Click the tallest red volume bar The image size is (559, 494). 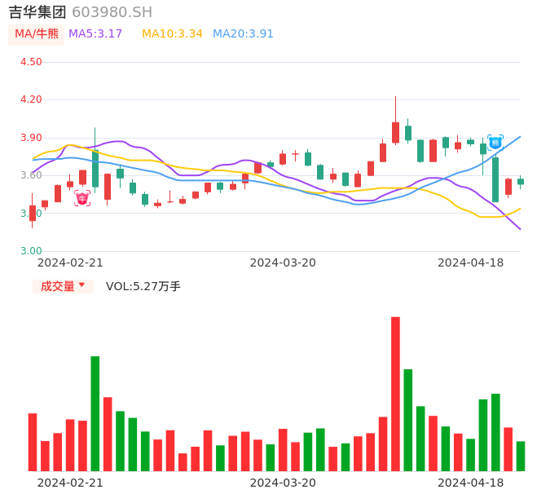(x=395, y=394)
